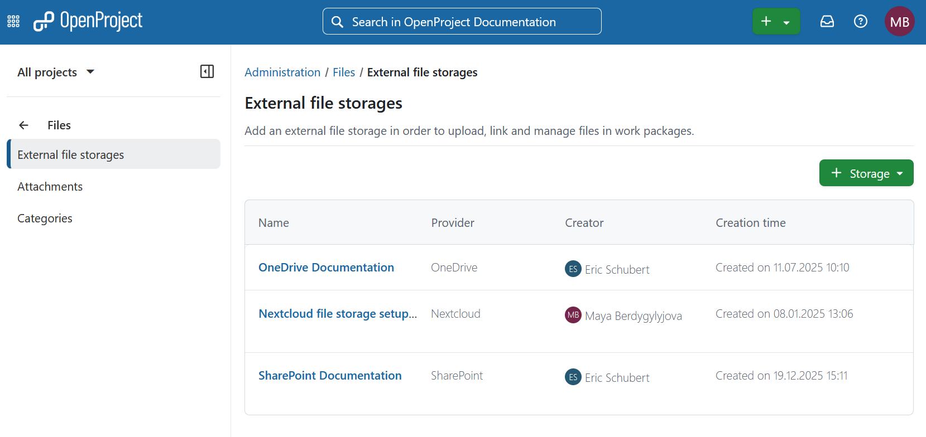
Task: Open Nextcloud file storage setup link
Action: 338,314
